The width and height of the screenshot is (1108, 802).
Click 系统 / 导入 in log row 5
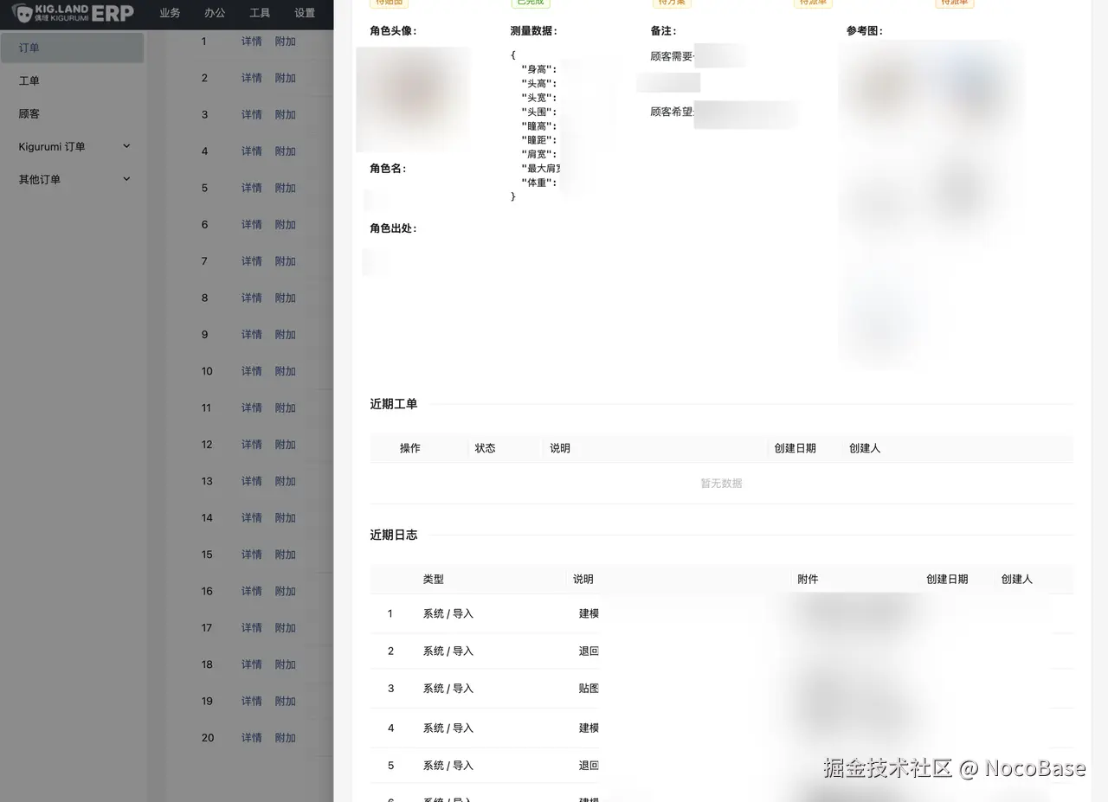448,766
